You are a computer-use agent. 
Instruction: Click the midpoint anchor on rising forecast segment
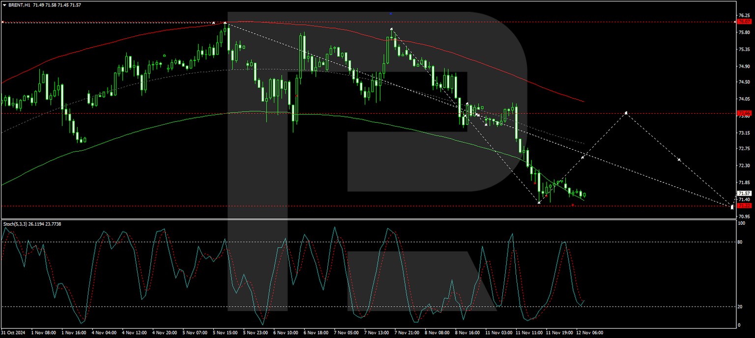pos(583,157)
